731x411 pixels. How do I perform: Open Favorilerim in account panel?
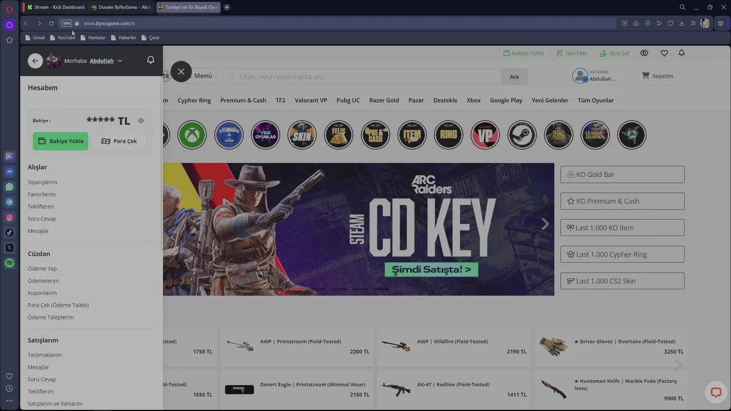(x=42, y=195)
